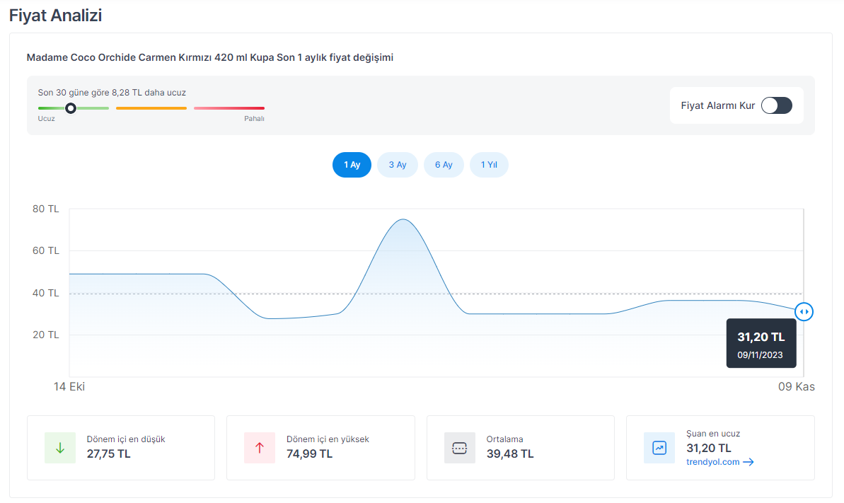Click the red Pahalı bar segment
The height and width of the screenshot is (503, 844).
coord(229,108)
